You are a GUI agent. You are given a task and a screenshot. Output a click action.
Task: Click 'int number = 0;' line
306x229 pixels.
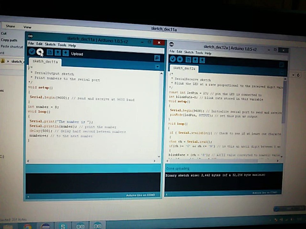click(x=43, y=107)
